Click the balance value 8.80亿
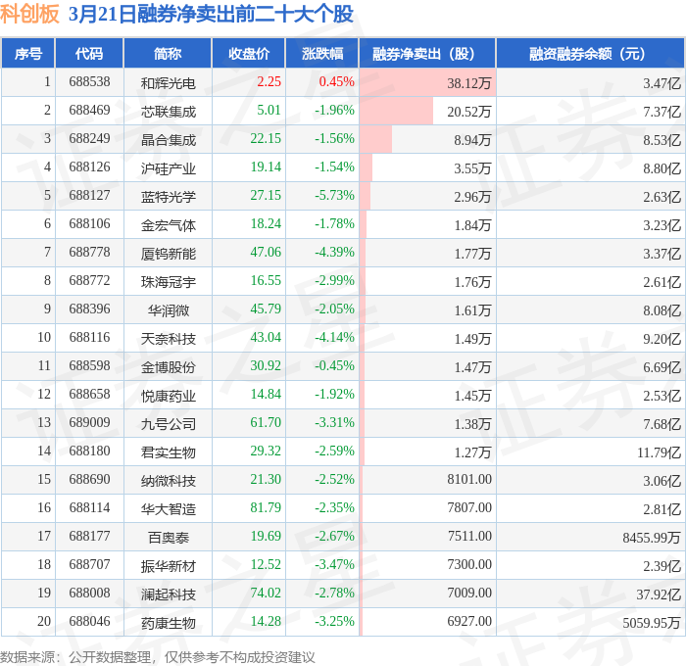Image resolution: width=686 pixels, height=666 pixels. (x=661, y=168)
